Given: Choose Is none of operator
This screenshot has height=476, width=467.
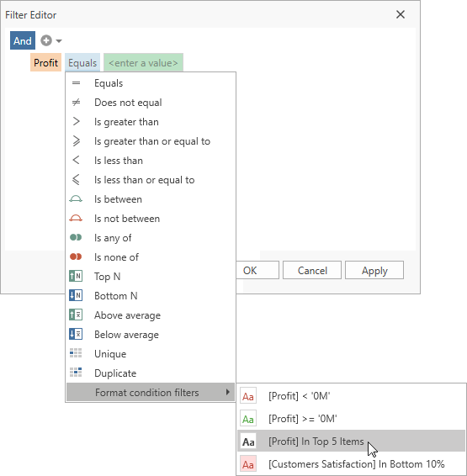Looking at the screenshot, I should point(151,257).
